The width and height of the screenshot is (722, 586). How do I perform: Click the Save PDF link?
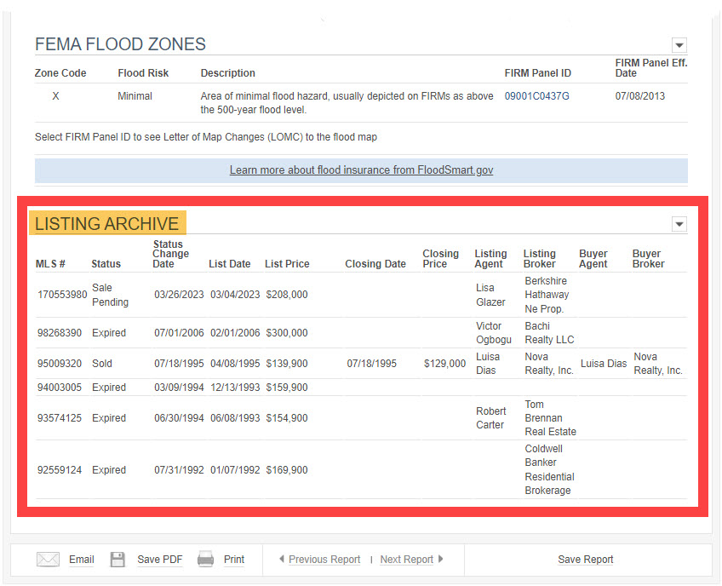click(x=160, y=560)
